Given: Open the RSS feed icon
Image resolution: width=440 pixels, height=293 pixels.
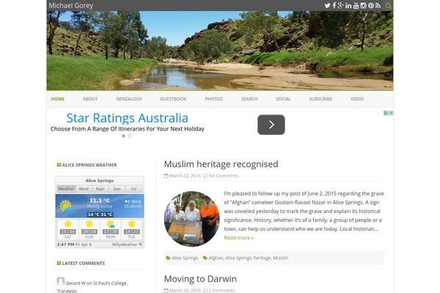Looking at the screenshot, I should pos(378,6).
